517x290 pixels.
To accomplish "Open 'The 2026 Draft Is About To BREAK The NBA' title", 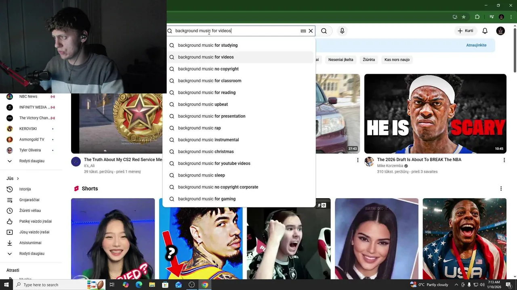I will point(419,159).
